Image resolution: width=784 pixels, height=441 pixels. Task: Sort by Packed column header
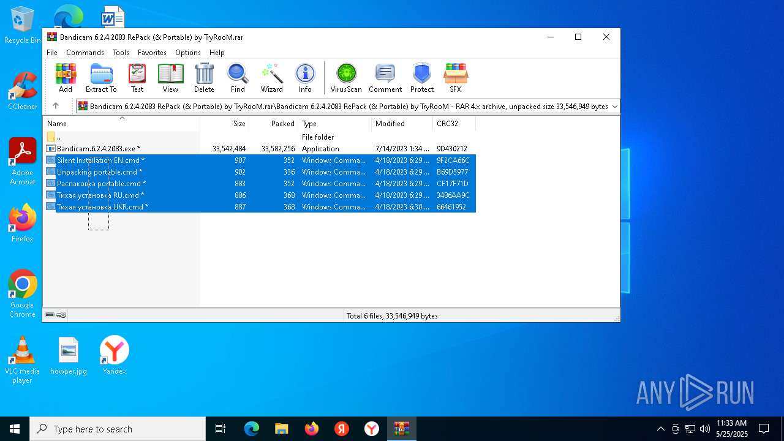(x=274, y=124)
